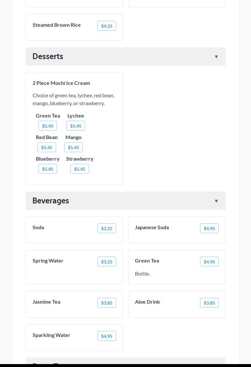Open the 2 Piece Mochi Ice Cream item

(61, 83)
